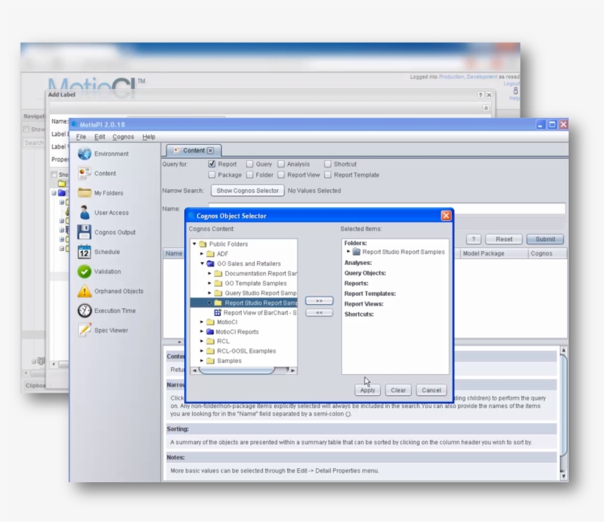Open the Schedule calendar icon
Screen dimensions: 604x522
pos(85,252)
